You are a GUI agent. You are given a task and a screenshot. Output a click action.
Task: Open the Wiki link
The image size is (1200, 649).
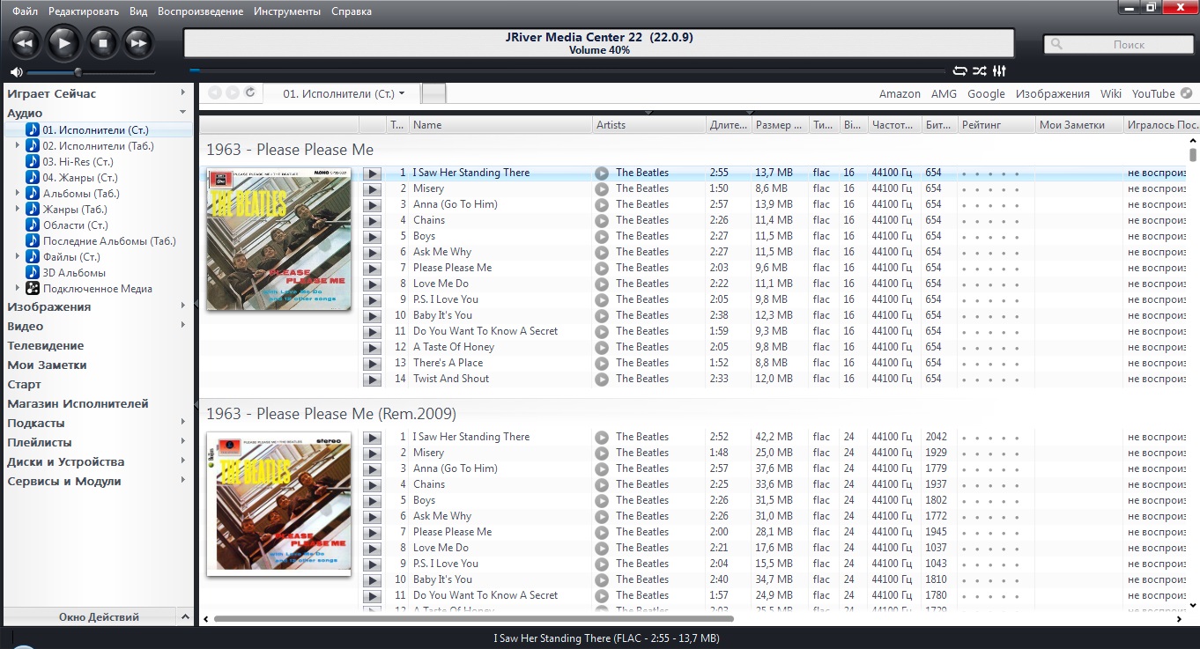coord(1111,93)
